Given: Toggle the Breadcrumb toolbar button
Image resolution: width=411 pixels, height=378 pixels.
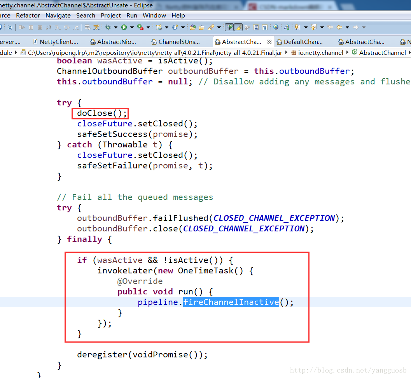Looking at the screenshot, I should [230, 27].
